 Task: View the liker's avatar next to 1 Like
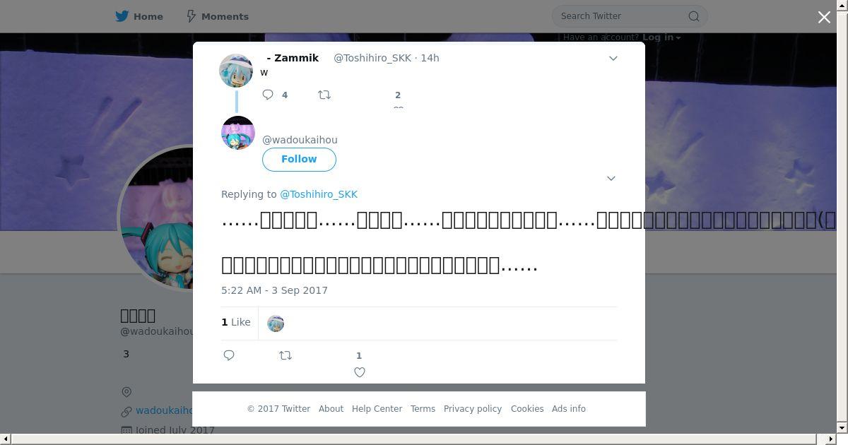point(276,324)
